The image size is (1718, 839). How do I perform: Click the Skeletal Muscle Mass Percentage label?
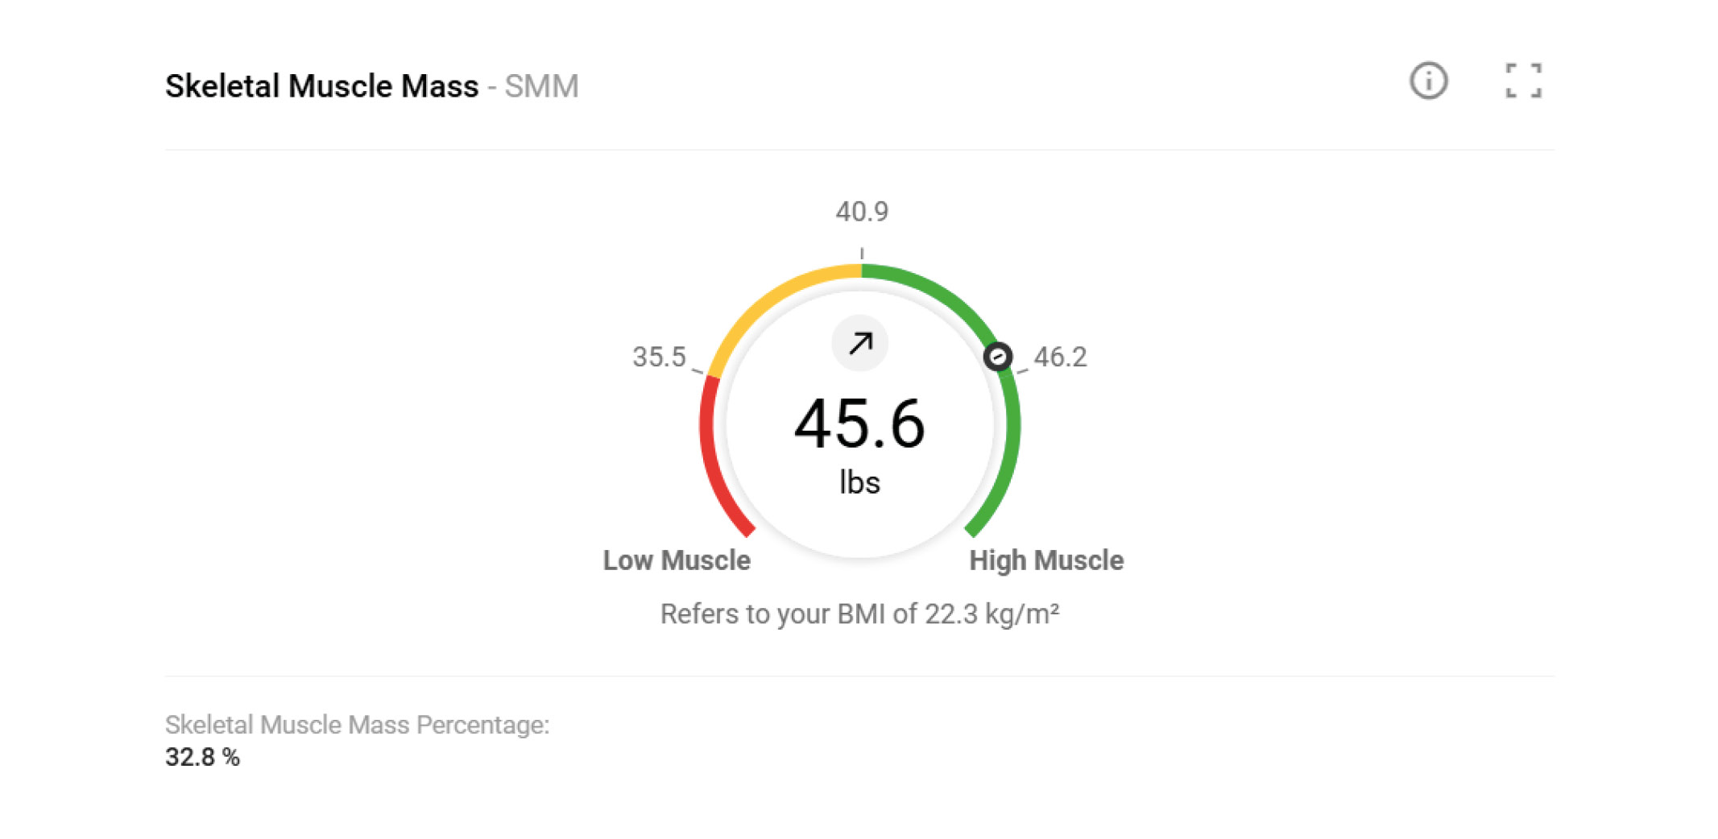[357, 725]
